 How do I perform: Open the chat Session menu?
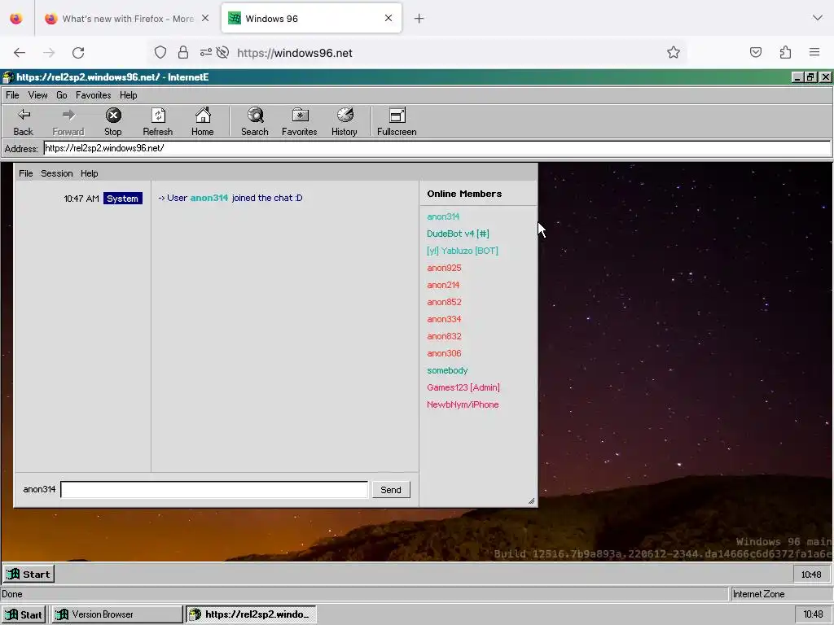[x=57, y=173]
